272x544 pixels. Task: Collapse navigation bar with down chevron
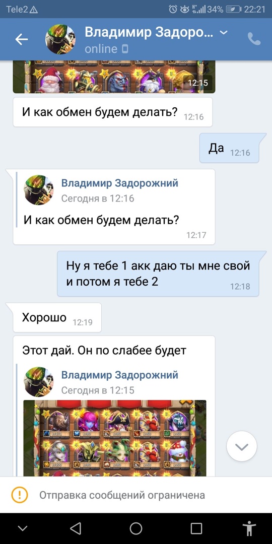23,529
